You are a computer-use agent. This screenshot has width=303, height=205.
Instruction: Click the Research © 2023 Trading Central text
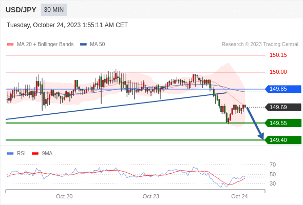260,45
